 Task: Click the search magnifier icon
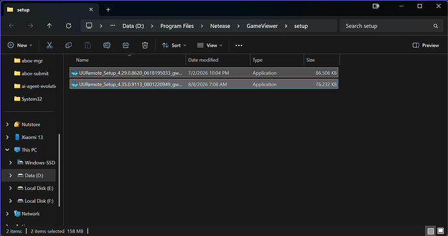click(436, 26)
